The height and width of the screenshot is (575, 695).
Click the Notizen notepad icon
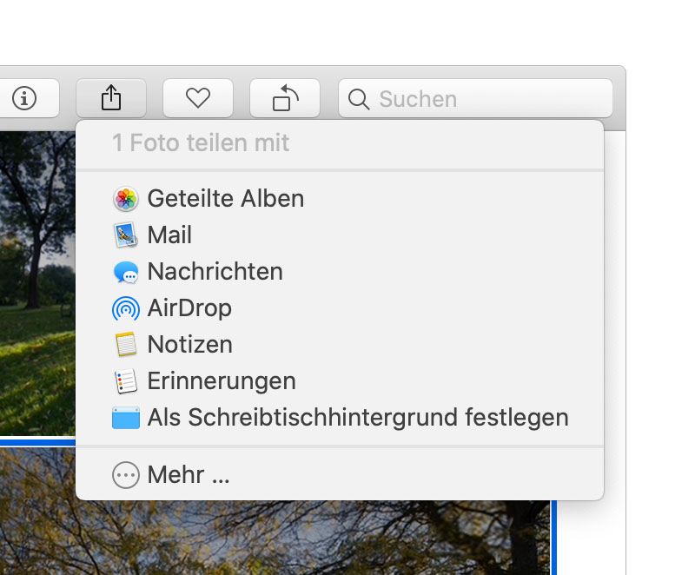coord(126,345)
